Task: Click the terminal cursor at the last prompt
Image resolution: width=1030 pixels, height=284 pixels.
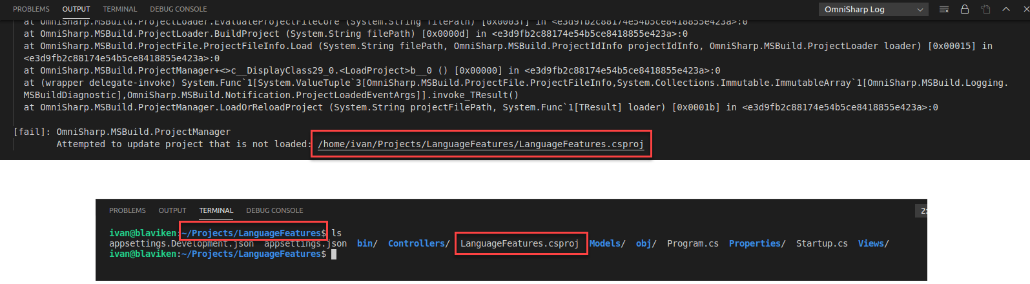Action: [334, 254]
